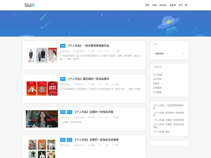
Task: Open post title 一些创意视频海报作品
Action: click(88, 46)
